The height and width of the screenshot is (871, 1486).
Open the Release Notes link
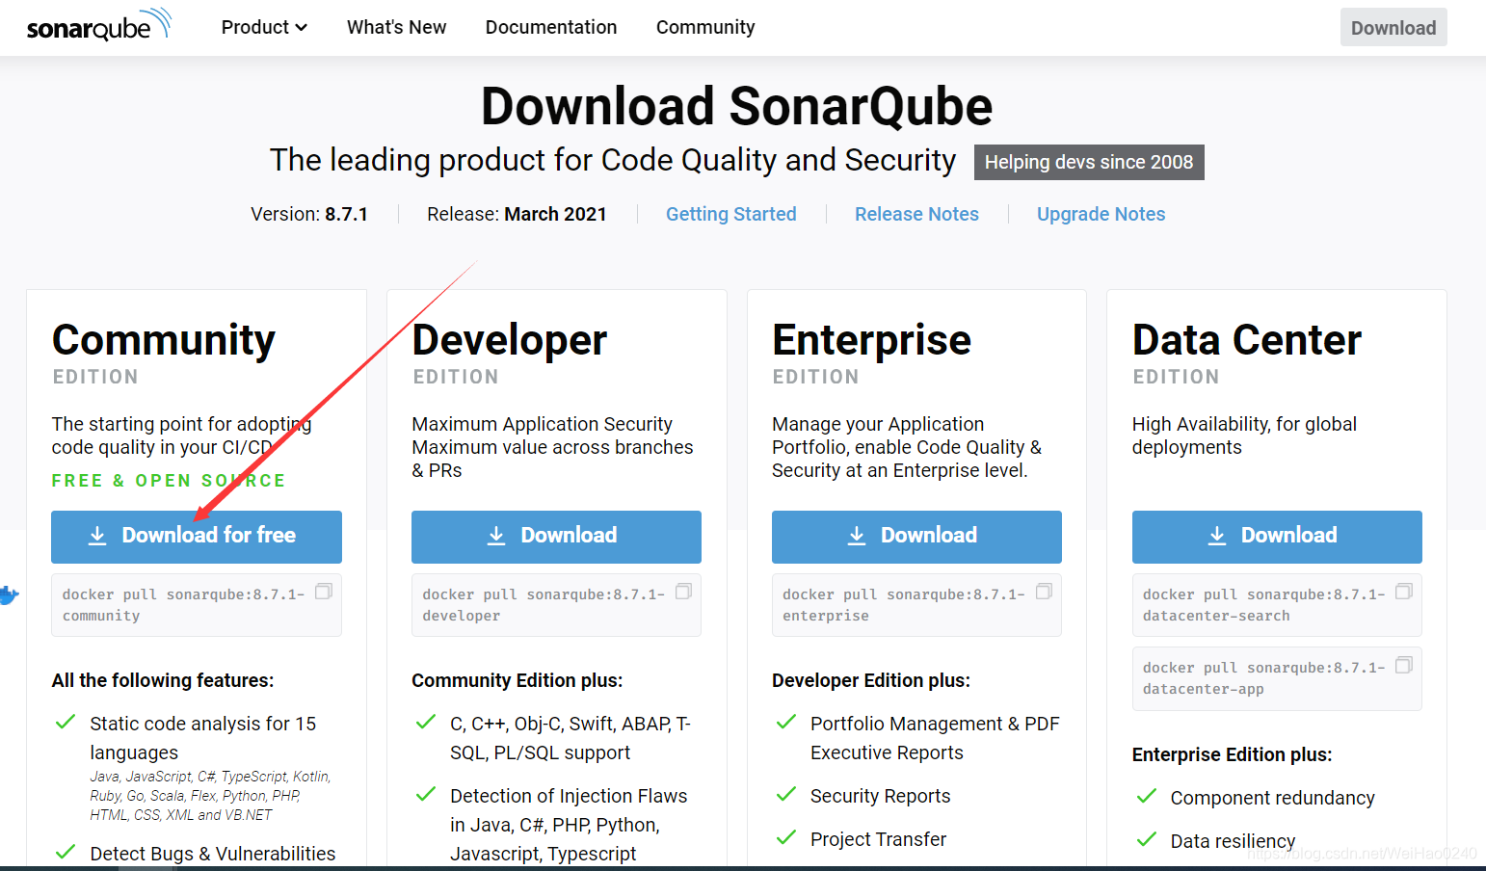916,214
